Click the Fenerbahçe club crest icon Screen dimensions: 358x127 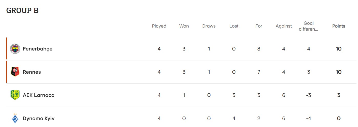tap(15, 49)
